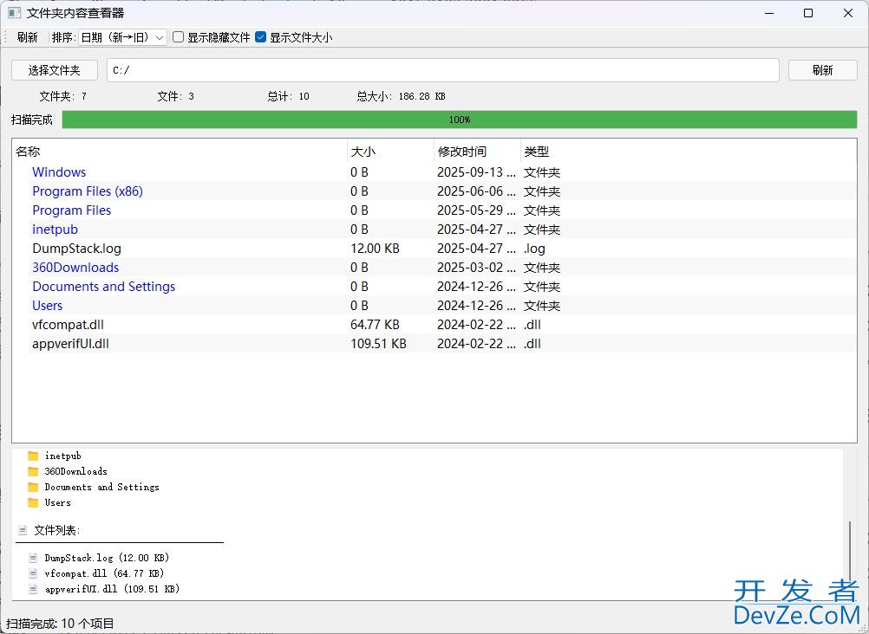Click the file icon beside appverifUI.dll
The width and height of the screenshot is (869, 634).
(33, 589)
